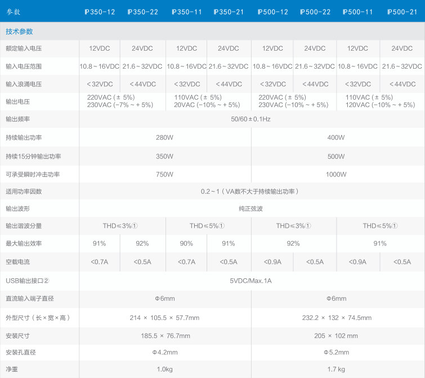This screenshot has width=425, height=378.
Task: Click the 1.7 kg net weight cell
Action: [336, 370]
